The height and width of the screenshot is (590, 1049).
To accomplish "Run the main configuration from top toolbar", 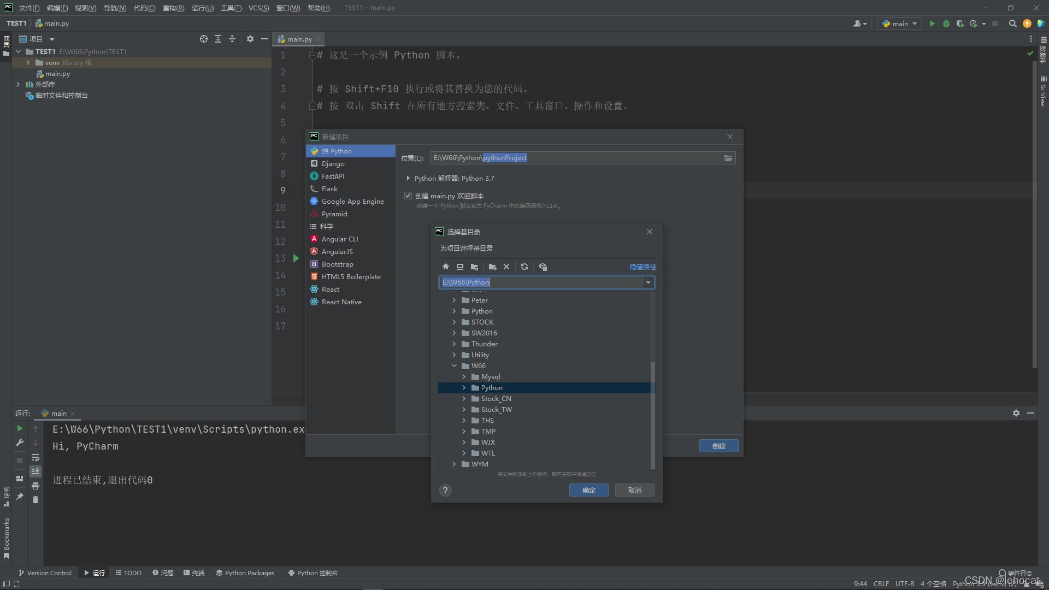I will pyautogui.click(x=932, y=23).
